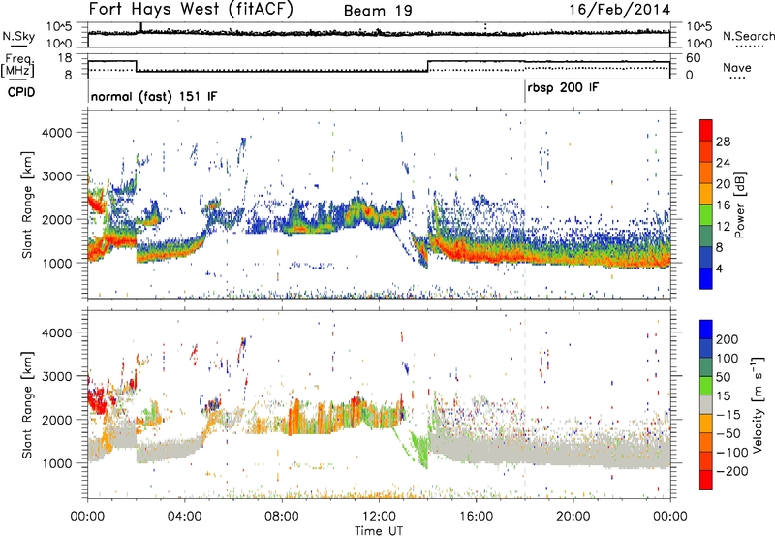Click the 'Fort Hays West (fitACF)' title
The width and height of the screenshot is (775, 537).
(190, 10)
